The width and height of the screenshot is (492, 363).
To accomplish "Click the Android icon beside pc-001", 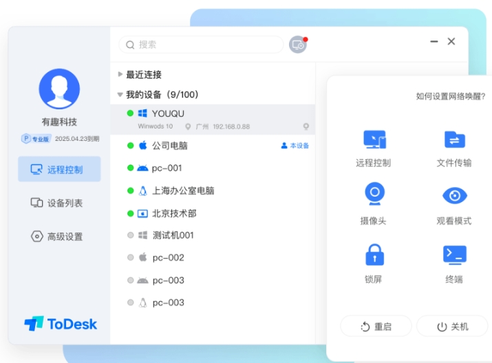I will (x=142, y=168).
